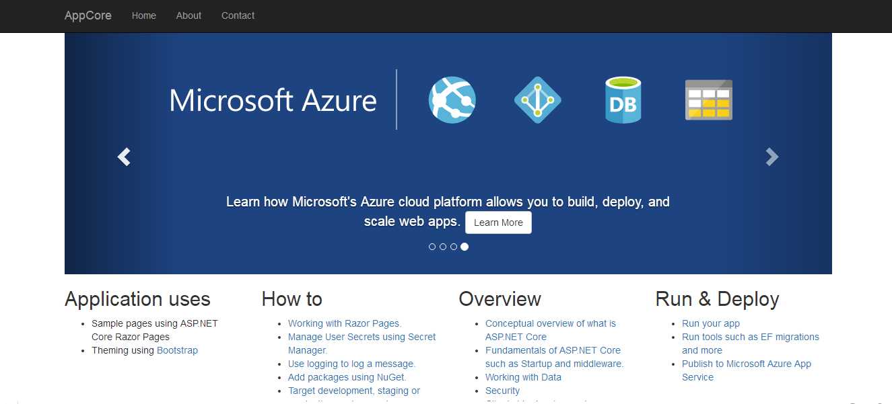The height and width of the screenshot is (404, 892).
Task: Click the Azure DB database icon
Action: coord(623,99)
